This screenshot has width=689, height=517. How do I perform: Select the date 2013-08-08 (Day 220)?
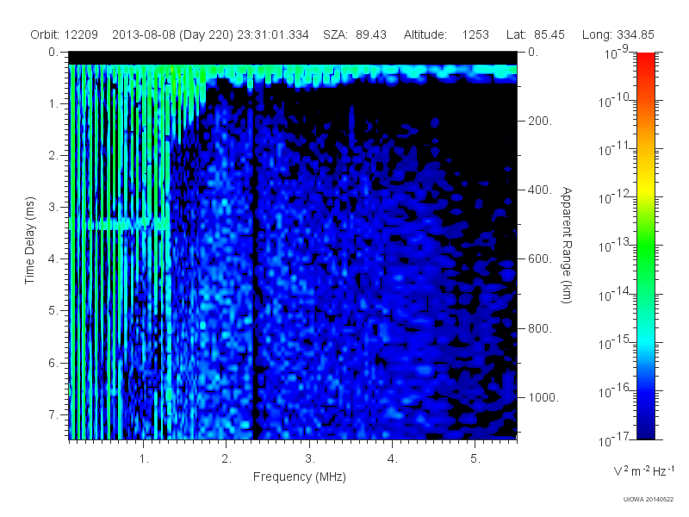[x=173, y=34]
